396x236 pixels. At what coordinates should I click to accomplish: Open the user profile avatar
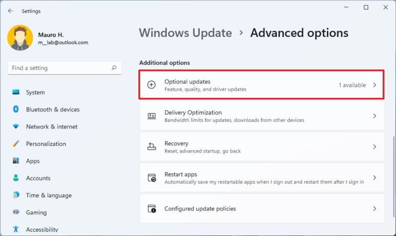(x=20, y=38)
